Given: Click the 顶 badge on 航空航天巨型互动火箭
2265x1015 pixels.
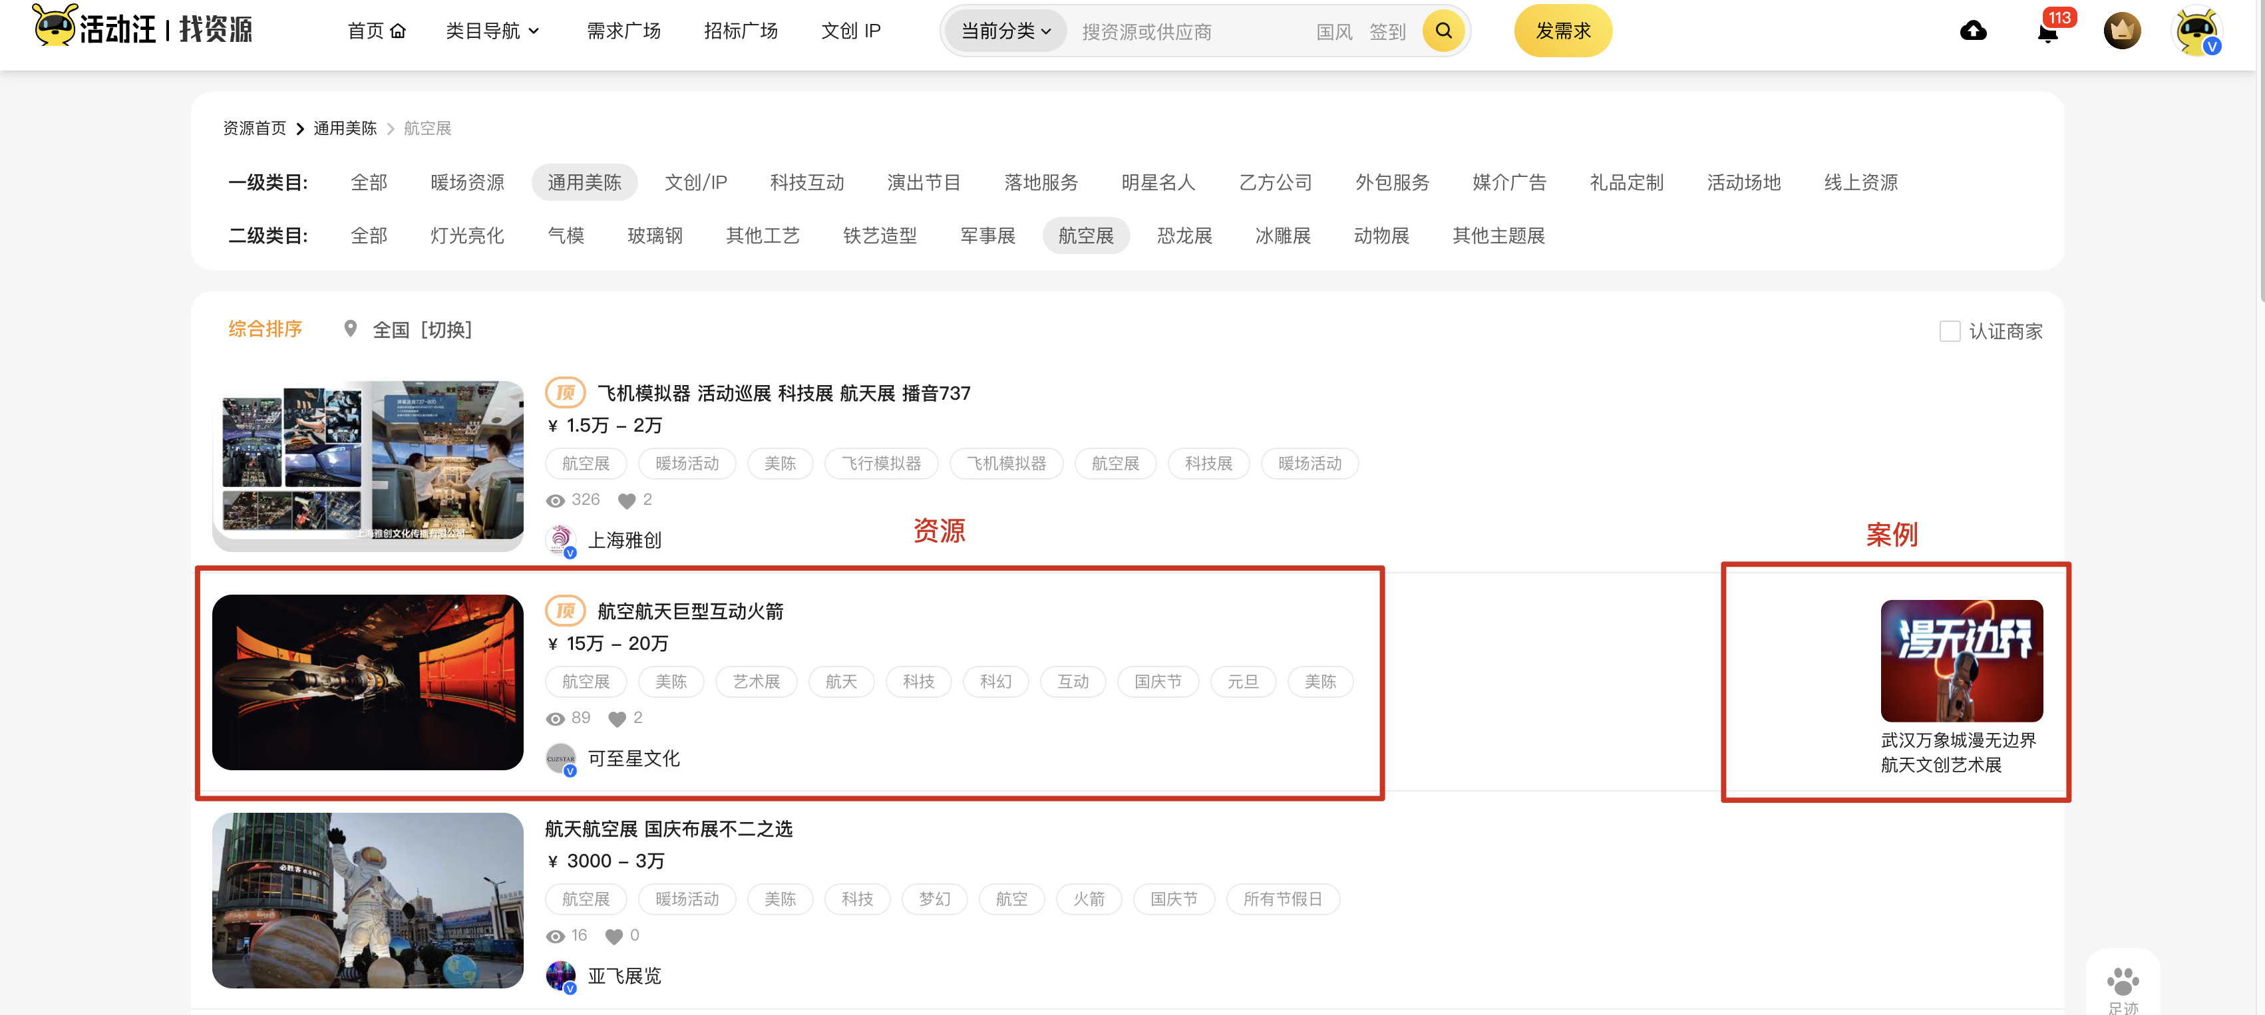Looking at the screenshot, I should click(566, 610).
